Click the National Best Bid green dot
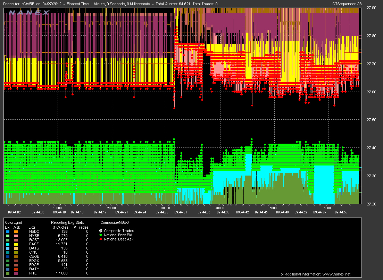Image resolution: width=383 pixels, height=280 pixels. (101, 235)
